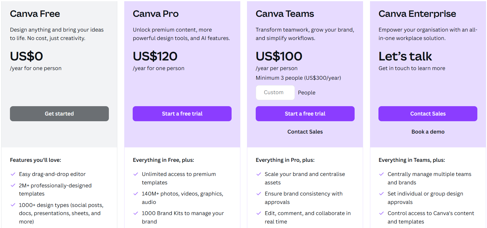Open the Book a demo link

coord(428,132)
